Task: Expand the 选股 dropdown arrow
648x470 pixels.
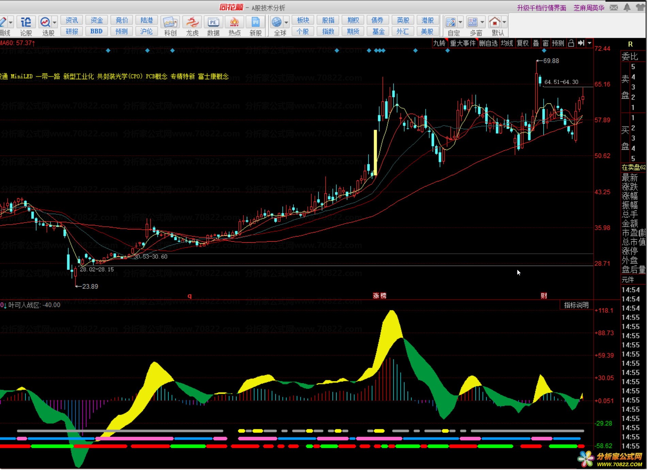Action: [x=54, y=22]
